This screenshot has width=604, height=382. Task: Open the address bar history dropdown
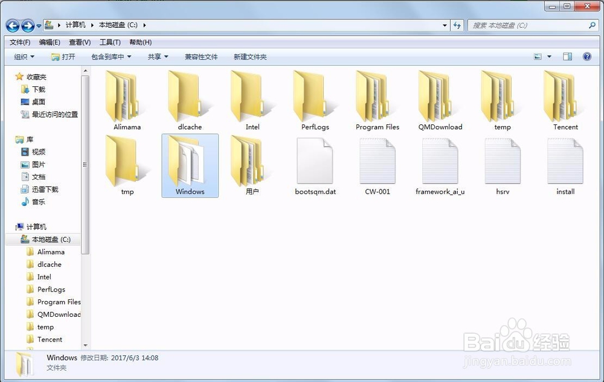(445, 25)
